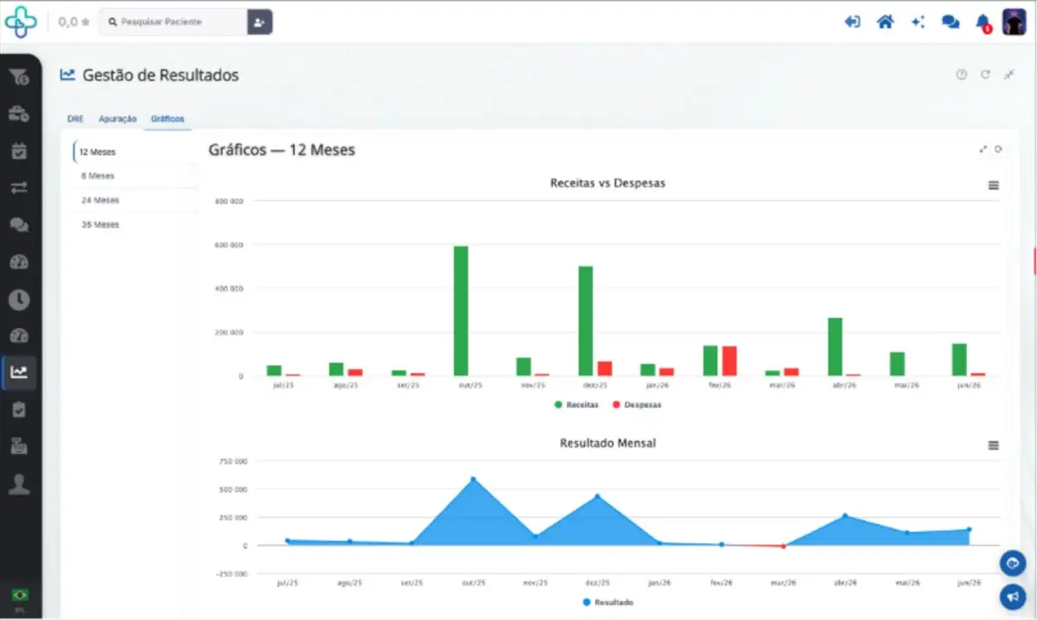Switch to the Apuração tab
The width and height of the screenshot is (1037, 620).
click(x=118, y=119)
